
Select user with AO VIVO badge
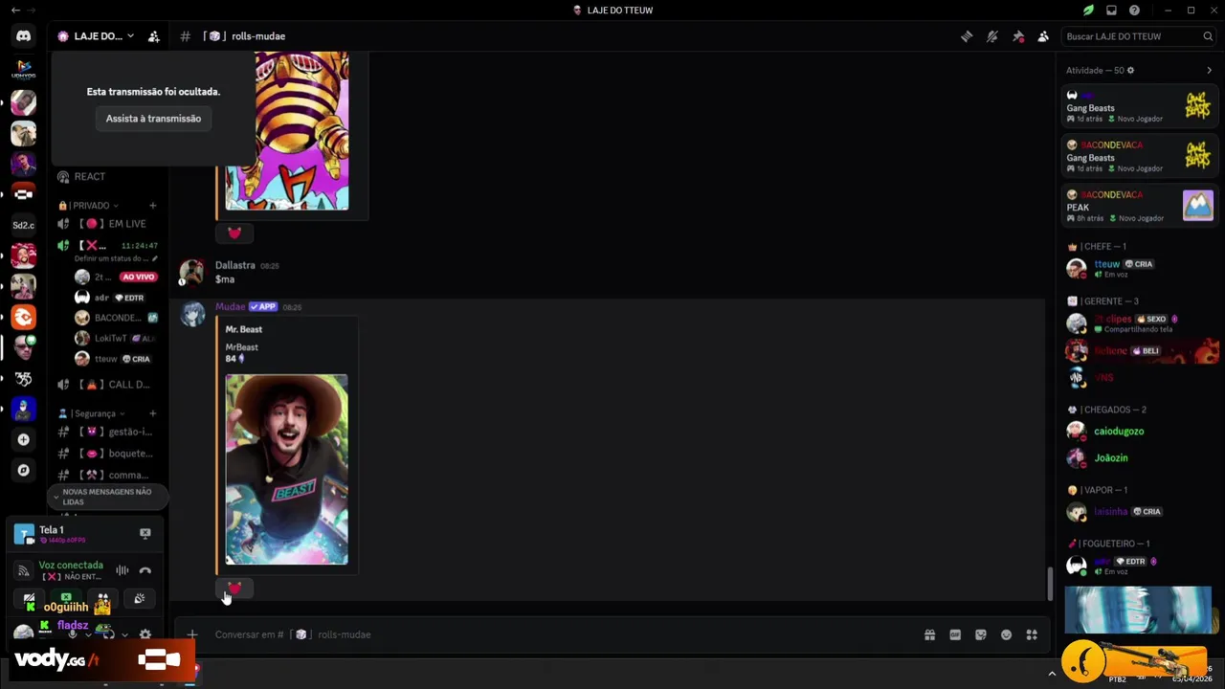coord(115,277)
